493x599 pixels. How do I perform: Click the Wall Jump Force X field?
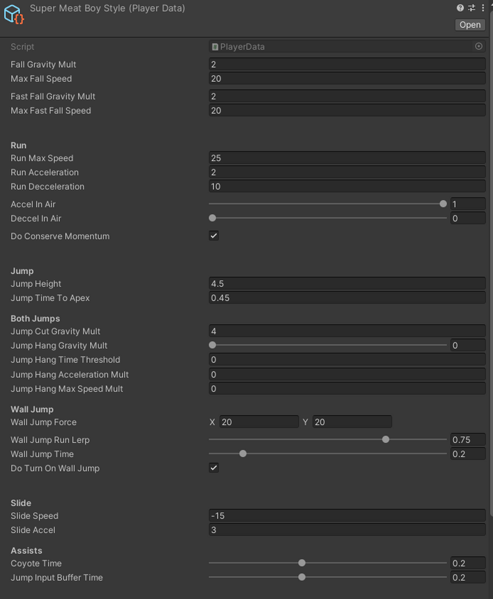259,421
